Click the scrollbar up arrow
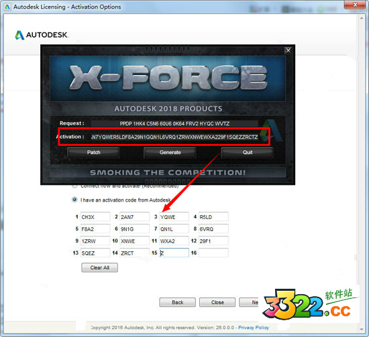369x337 pixels. click(362, 18)
